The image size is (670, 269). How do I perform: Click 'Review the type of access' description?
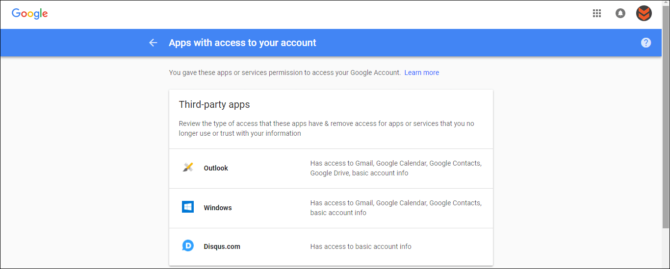[x=327, y=128]
